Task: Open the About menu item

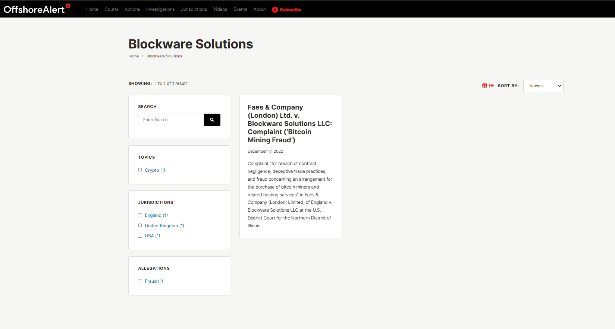Action: point(260,9)
